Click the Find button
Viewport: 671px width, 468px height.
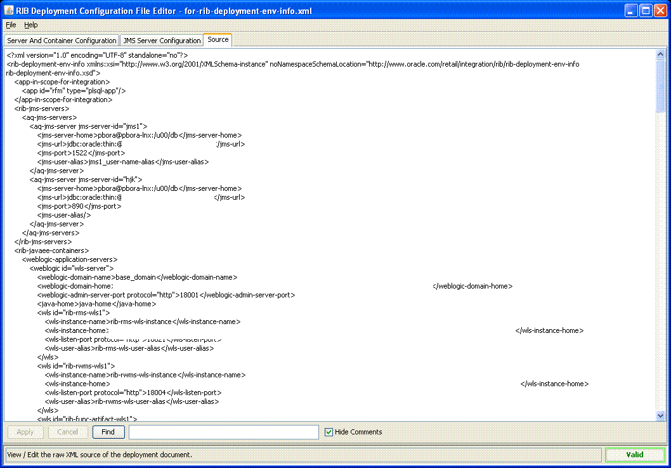coord(108,432)
